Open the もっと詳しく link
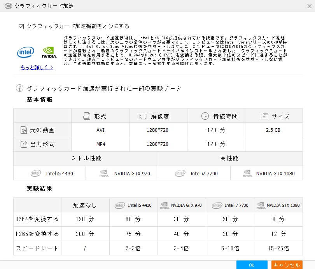 [x=37, y=68]
